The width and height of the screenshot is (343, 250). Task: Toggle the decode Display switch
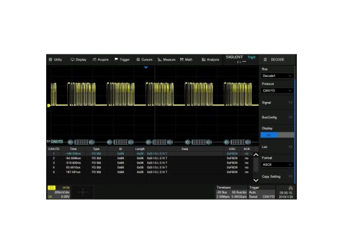(277, 135)
